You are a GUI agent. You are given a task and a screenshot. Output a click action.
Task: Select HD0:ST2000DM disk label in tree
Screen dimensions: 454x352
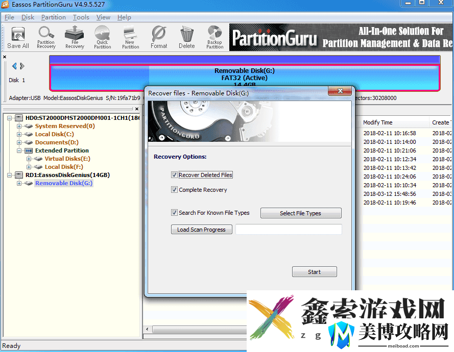83,118
